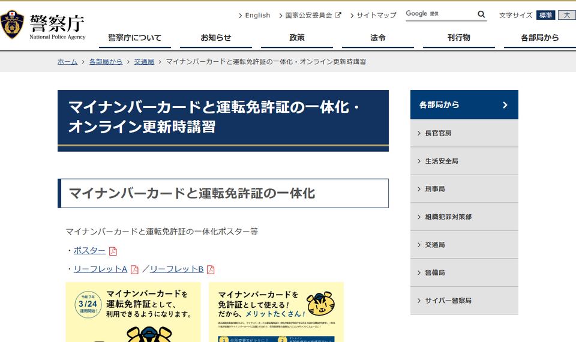Open the リーフレットB link
Viewport: 576px width, 342px height.
point(176,269)
